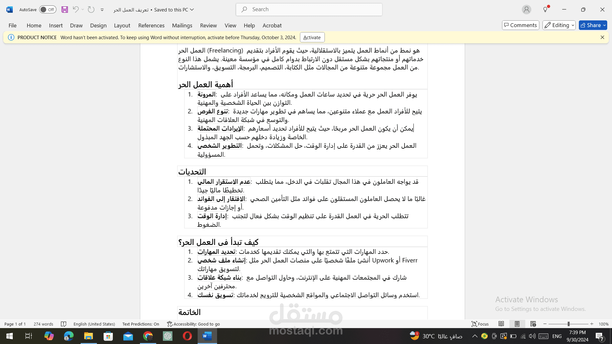Switch to Read Mode in the status bar
The width and height of the screenshot is (612, 344).
tap(501, 324)
